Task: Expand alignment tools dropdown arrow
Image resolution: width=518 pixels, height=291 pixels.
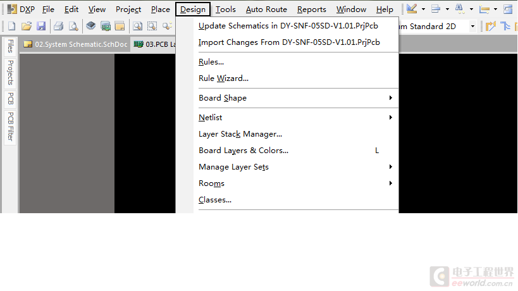Action: pyautogui.click(x=447, y=9)
